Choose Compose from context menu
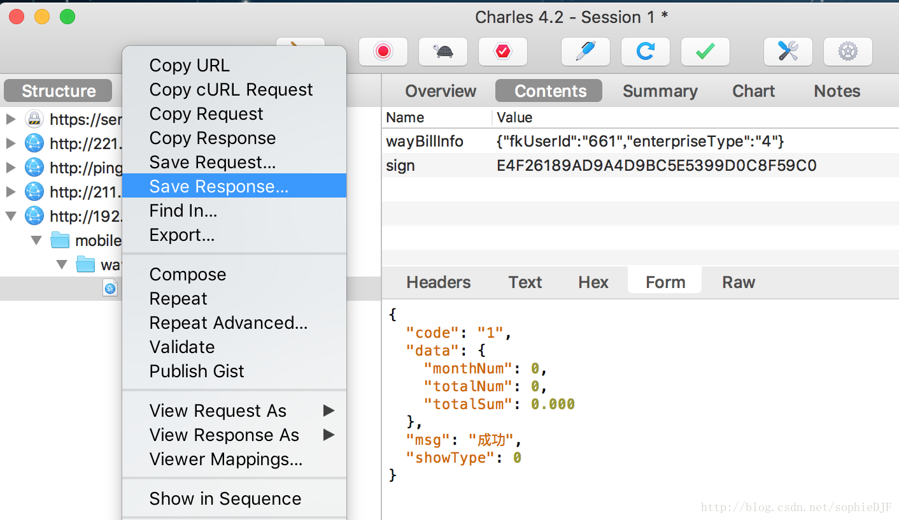Image resolution: width=899 pixels, height=520 pixels. [x=234, y=275]
